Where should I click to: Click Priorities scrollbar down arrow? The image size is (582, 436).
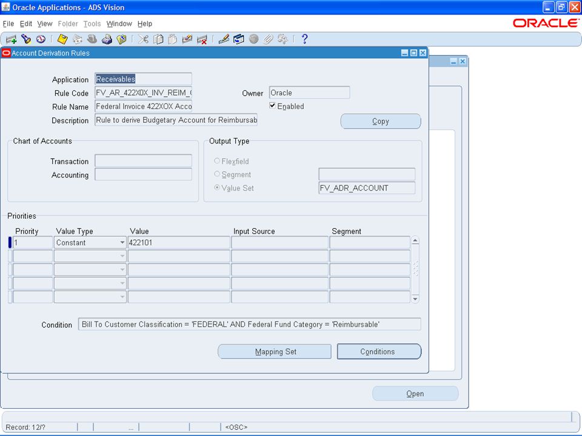point(415,299)
